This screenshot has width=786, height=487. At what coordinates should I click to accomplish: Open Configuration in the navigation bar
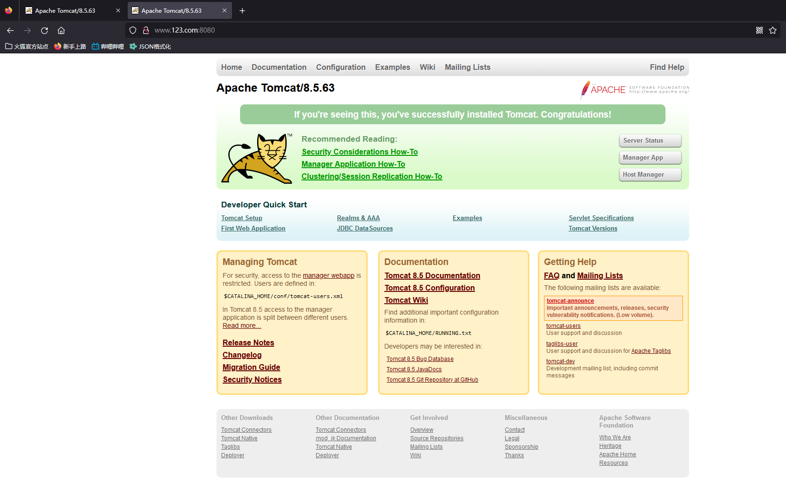pos(341,67)
